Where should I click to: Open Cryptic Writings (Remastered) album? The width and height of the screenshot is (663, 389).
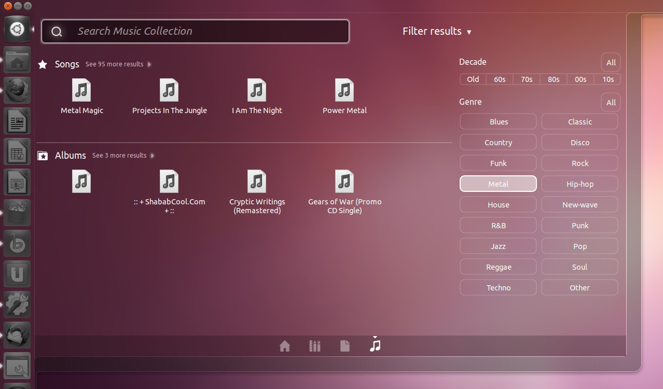pyautogui.click(x=257, y=192)
